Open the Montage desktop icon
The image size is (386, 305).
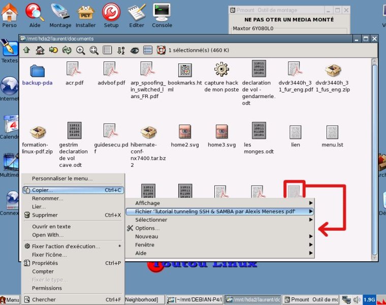(60, 15)
